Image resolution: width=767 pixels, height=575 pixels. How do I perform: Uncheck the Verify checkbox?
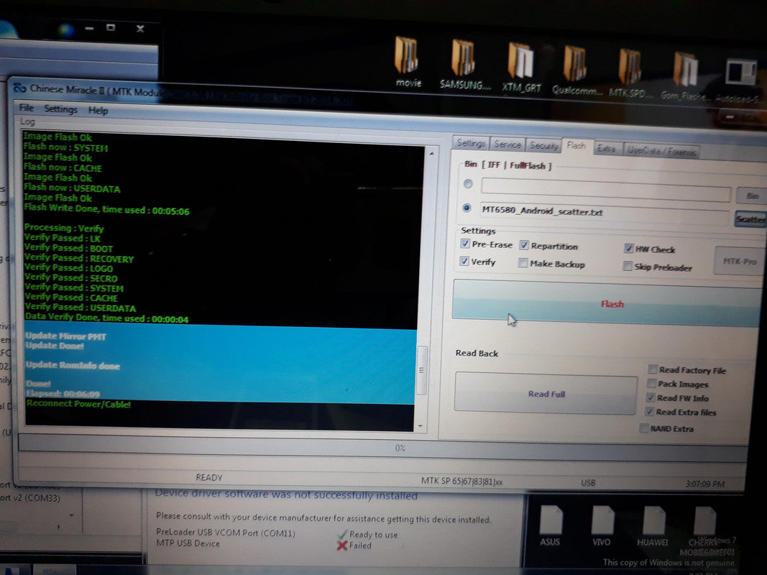coord(464,261)
